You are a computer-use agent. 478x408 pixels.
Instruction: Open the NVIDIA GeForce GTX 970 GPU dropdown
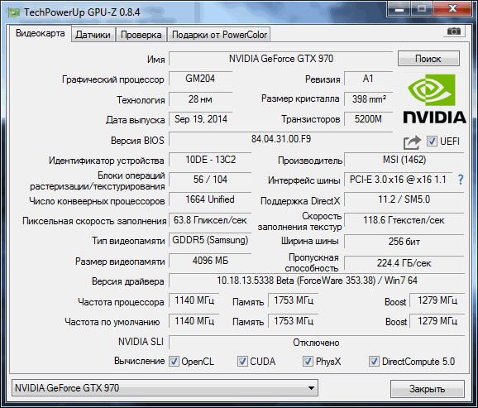pyautogui.click(x=165, y=388)
